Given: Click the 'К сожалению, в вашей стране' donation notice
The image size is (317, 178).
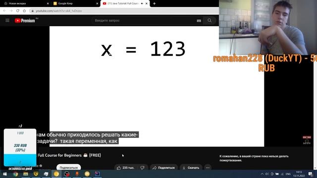Looking at the screenshot, I should pos(254,158).
